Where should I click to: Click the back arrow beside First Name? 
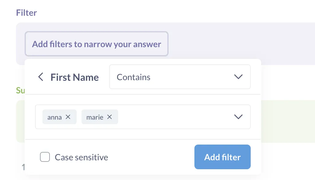[41, 77]
